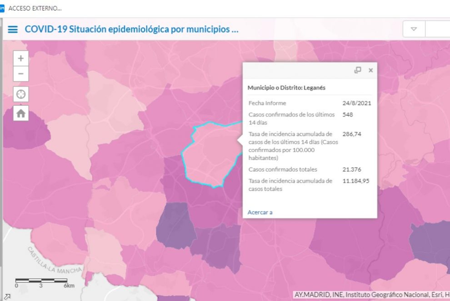Zoom in on the map
This screenshot has height=301, width=450.
21,58
